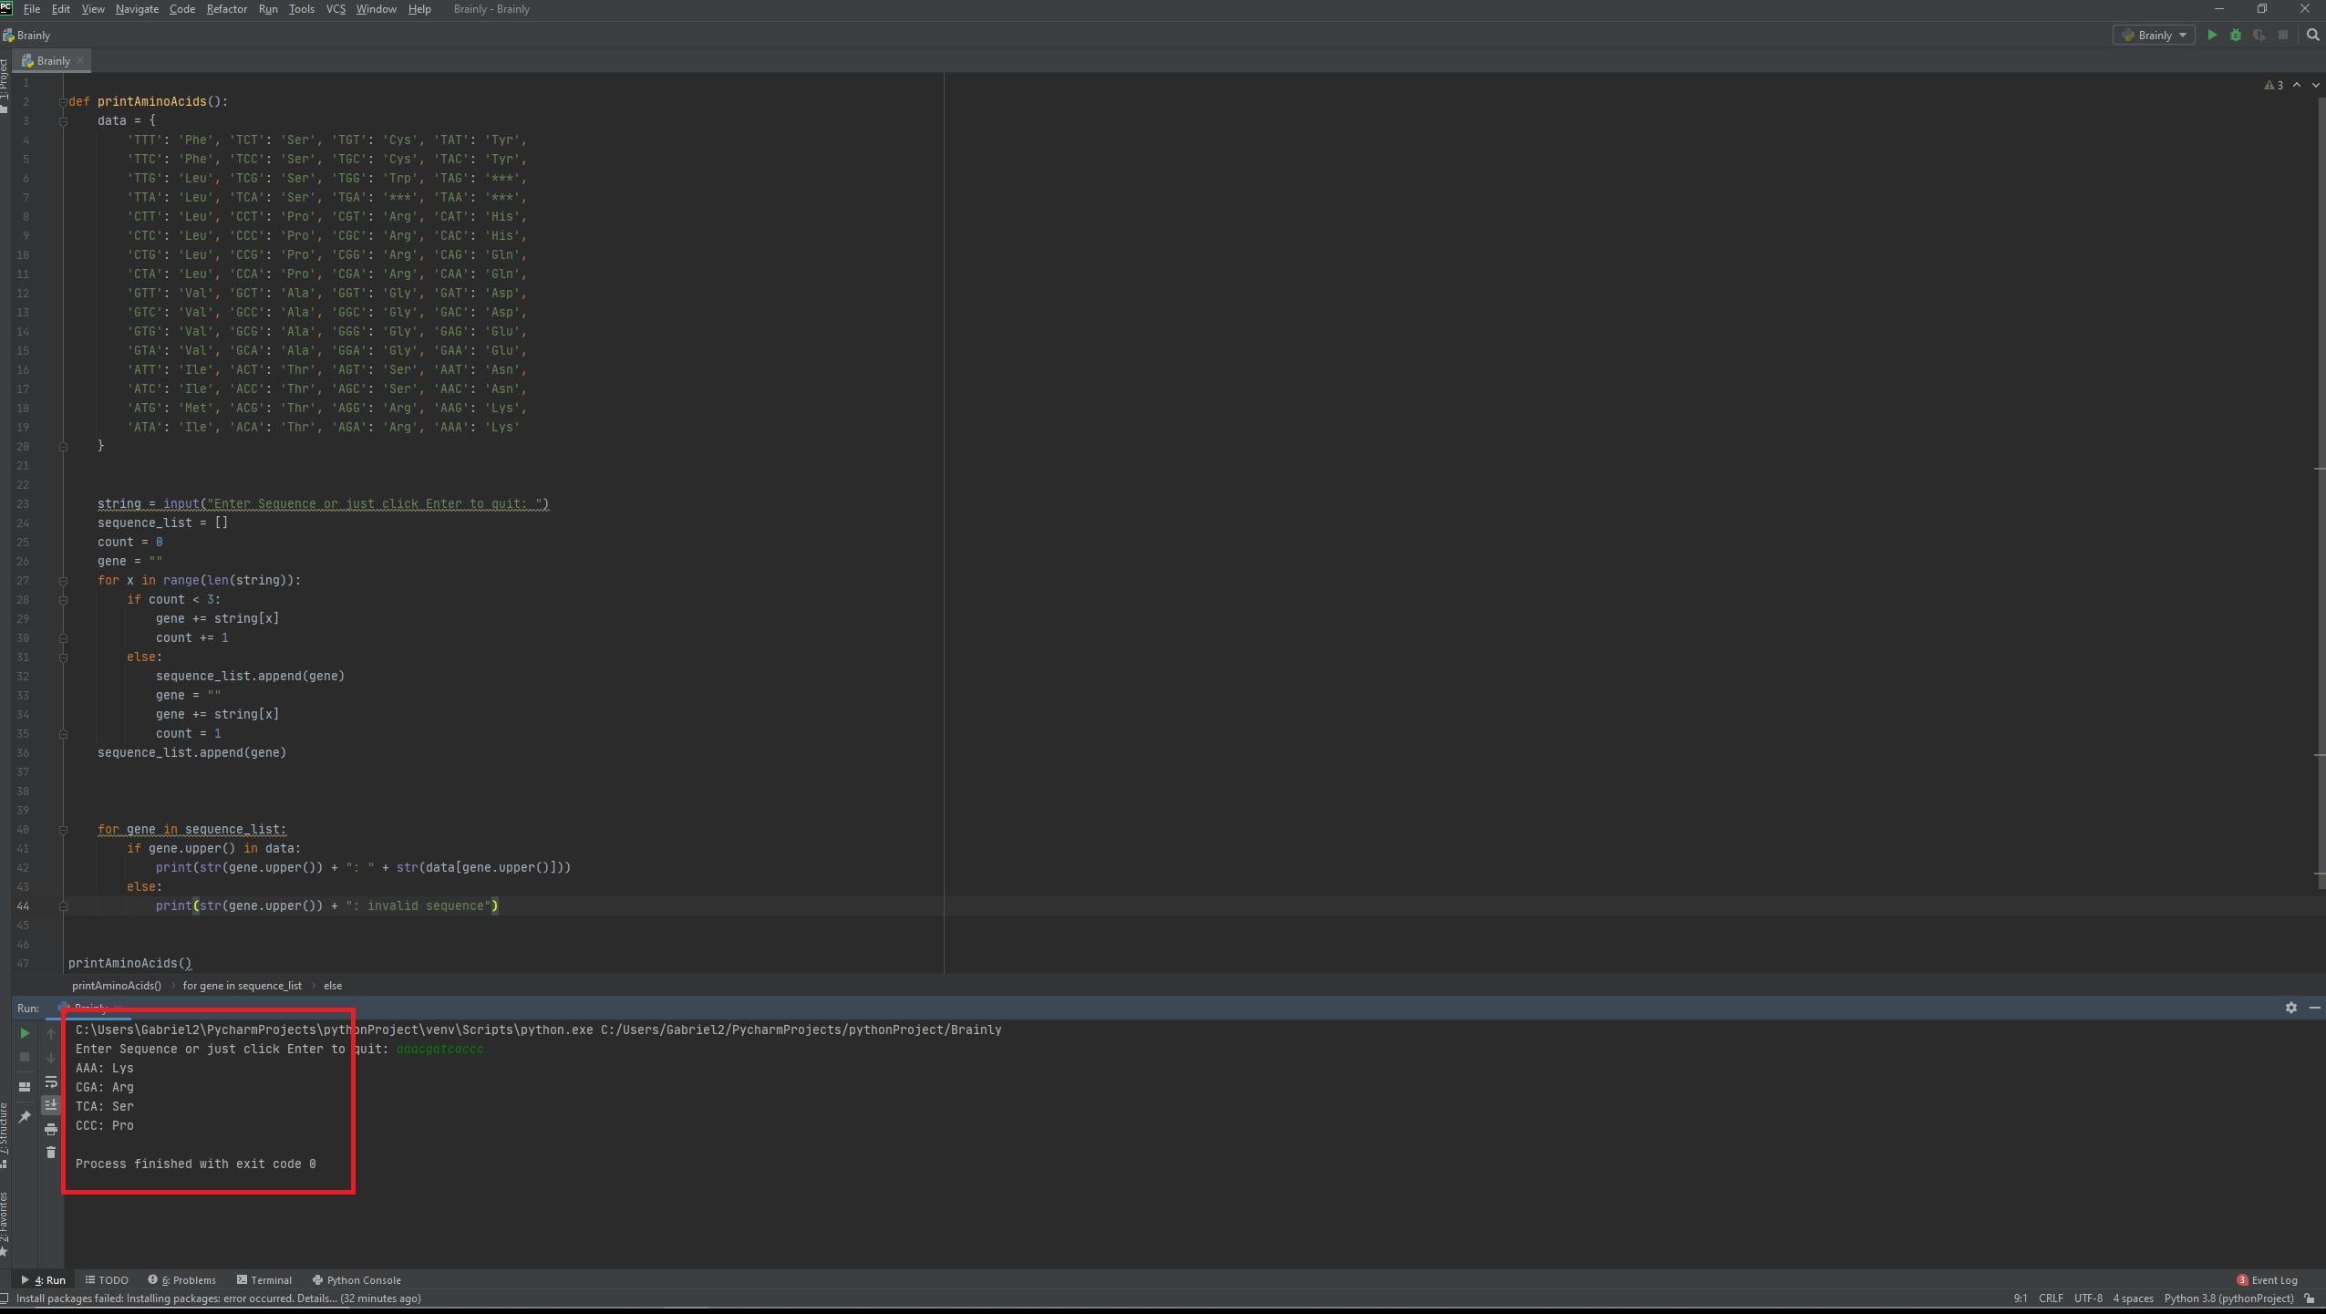Collapse the printAminoAcids function fold marker
2326x1314 pixels.
tap(63, 102)
